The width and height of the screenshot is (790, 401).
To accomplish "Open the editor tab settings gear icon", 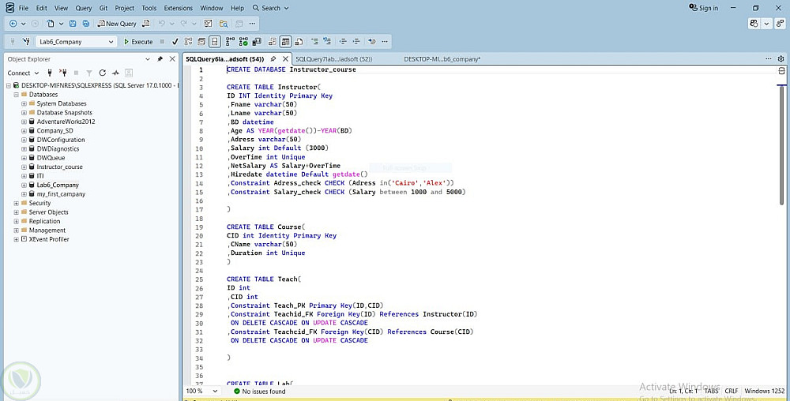I will pyautogui.click(x=781, y=58).
